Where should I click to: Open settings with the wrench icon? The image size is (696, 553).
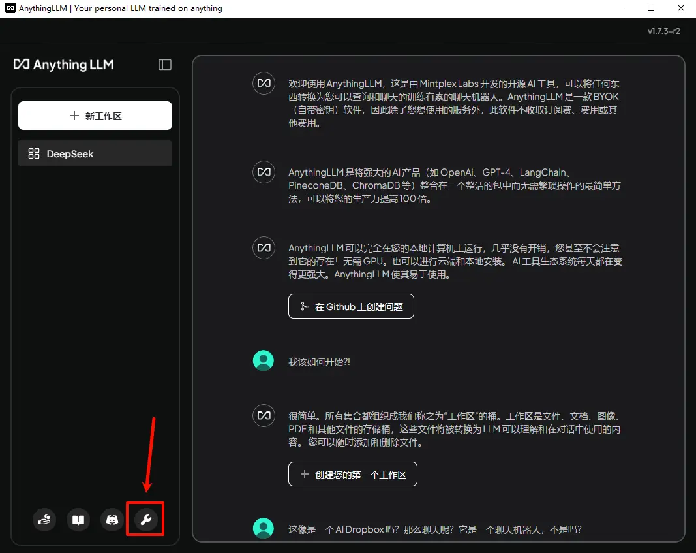pyautogui.click(x=146, y=519)
